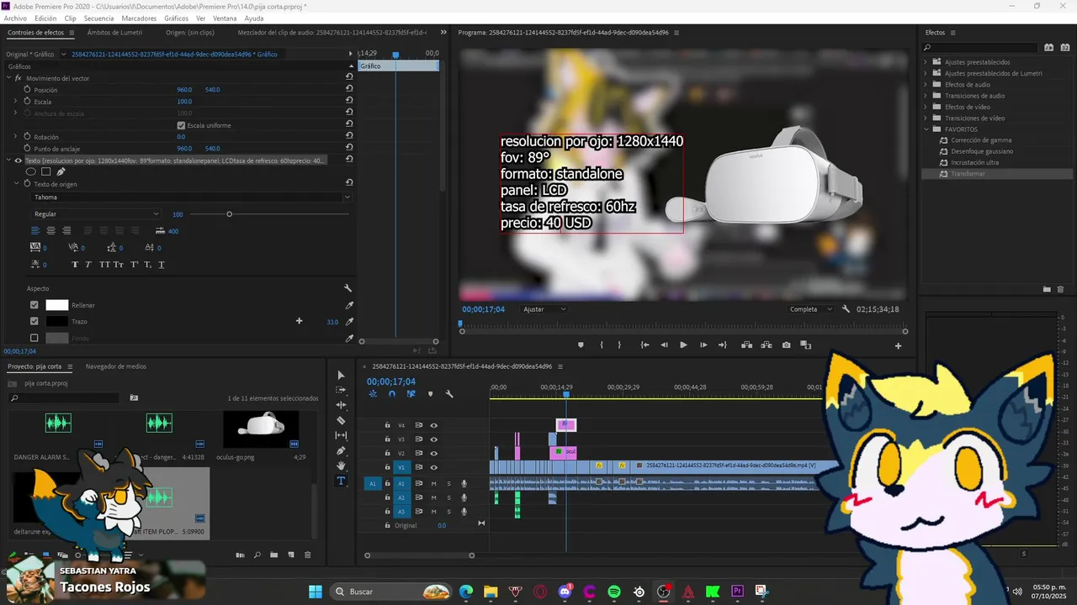The height and width of the screenshot is (605, 1077).
Task: Create 4-point polygon mask on text
Action: 46,171
